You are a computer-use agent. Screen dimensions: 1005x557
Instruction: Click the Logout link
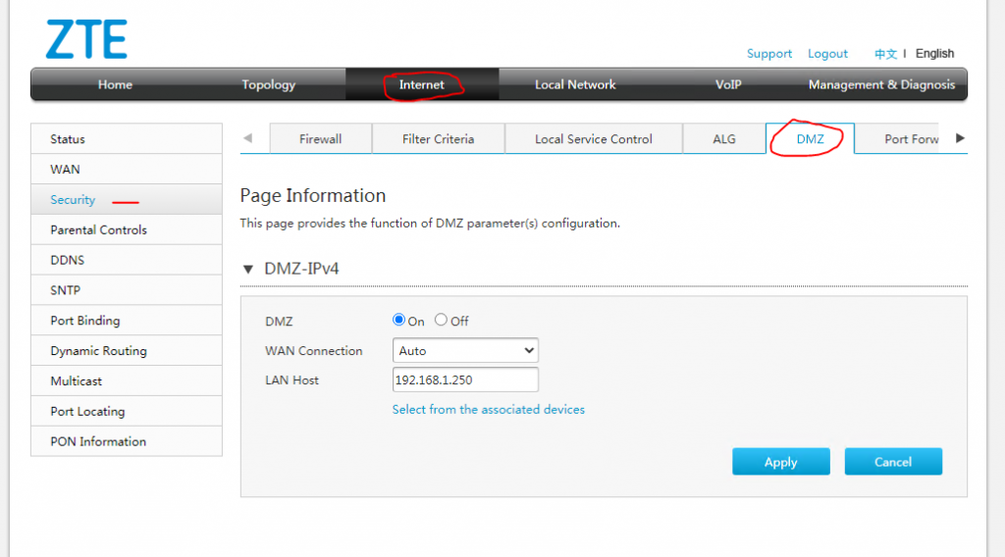[827, 54]
